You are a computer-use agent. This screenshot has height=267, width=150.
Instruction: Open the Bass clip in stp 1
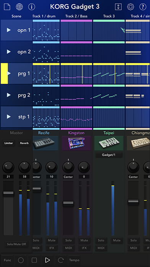tap(76, 117)
